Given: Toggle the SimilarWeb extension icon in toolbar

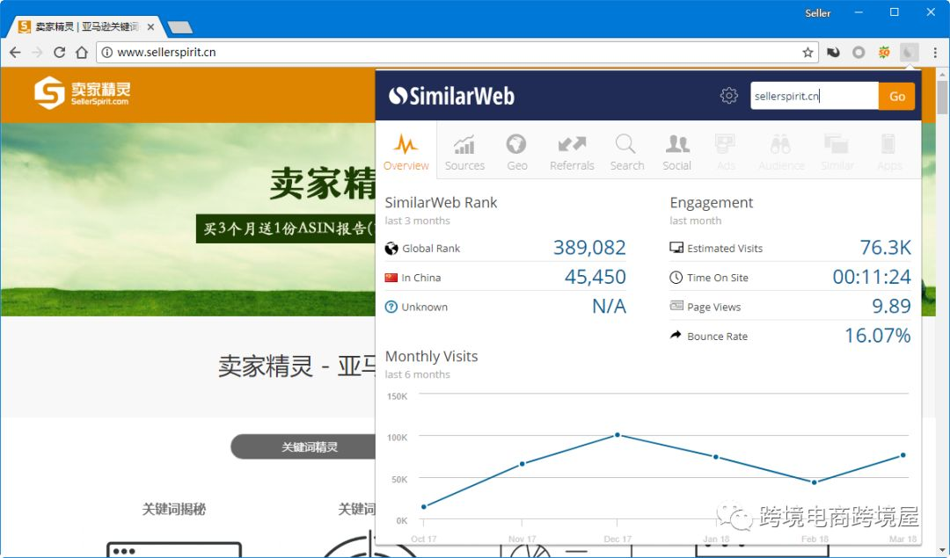Looking at the screenshot, I should pyautogui.click(x=909, y=53).
